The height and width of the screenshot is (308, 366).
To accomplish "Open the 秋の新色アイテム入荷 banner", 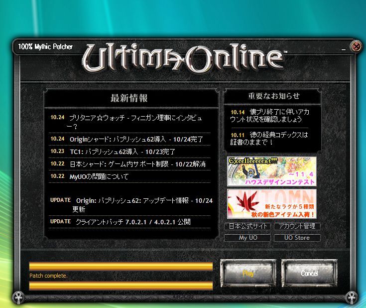I will point(272,204).
